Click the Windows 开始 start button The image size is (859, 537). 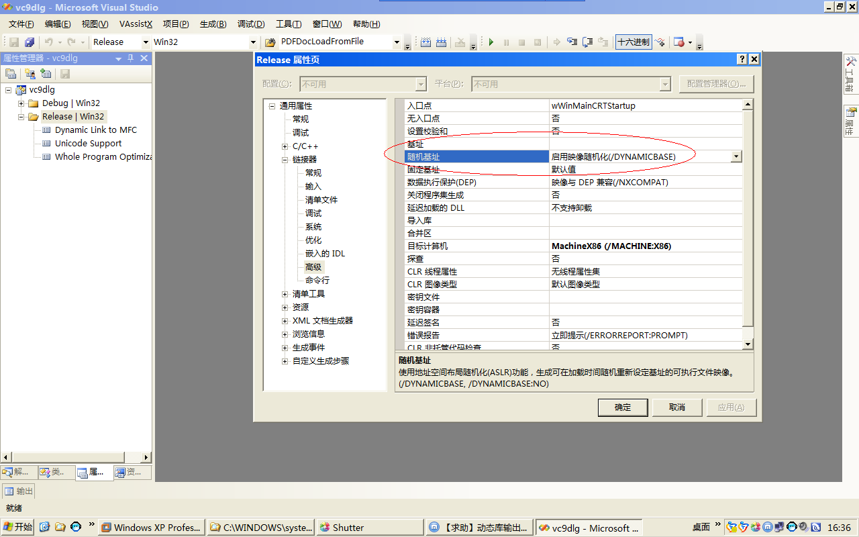point(17,527)
